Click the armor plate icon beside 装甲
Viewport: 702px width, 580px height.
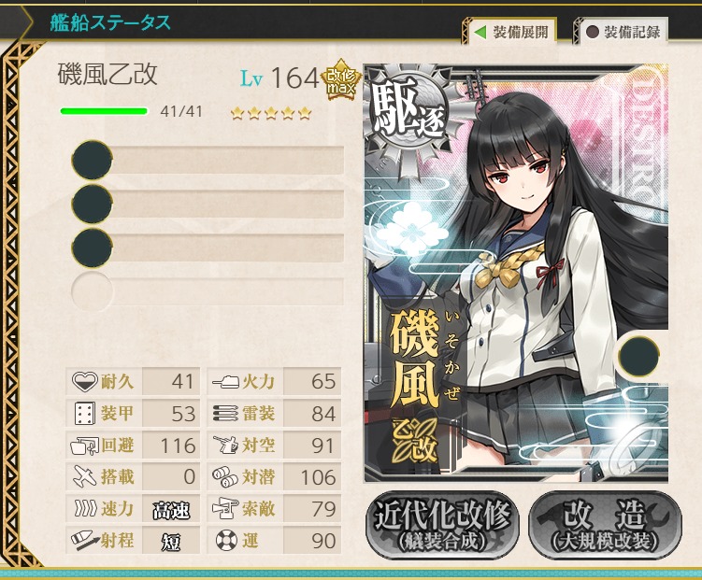(x=85, y=413)
